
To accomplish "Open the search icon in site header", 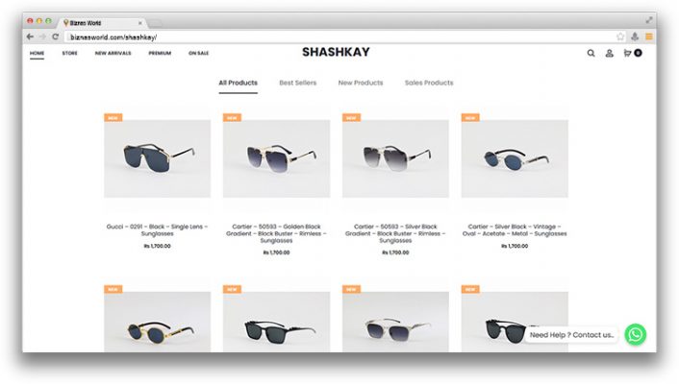I will 591,53.
